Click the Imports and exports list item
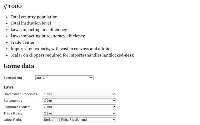 click(x=60, y=49)
